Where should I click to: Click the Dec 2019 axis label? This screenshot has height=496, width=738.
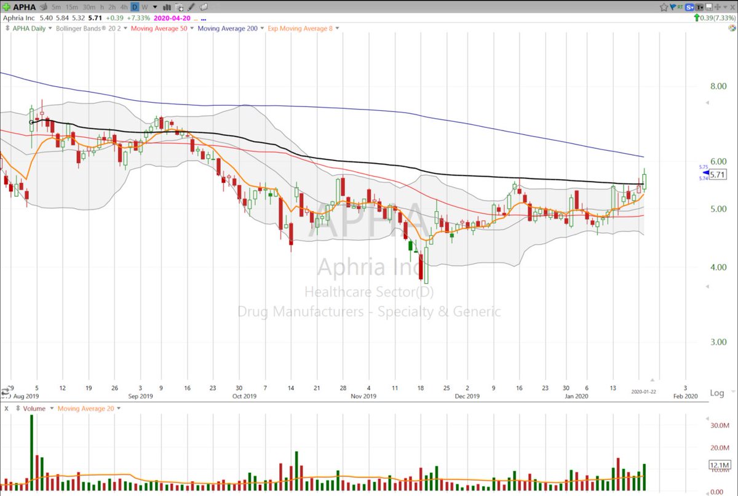coord(467,396)
